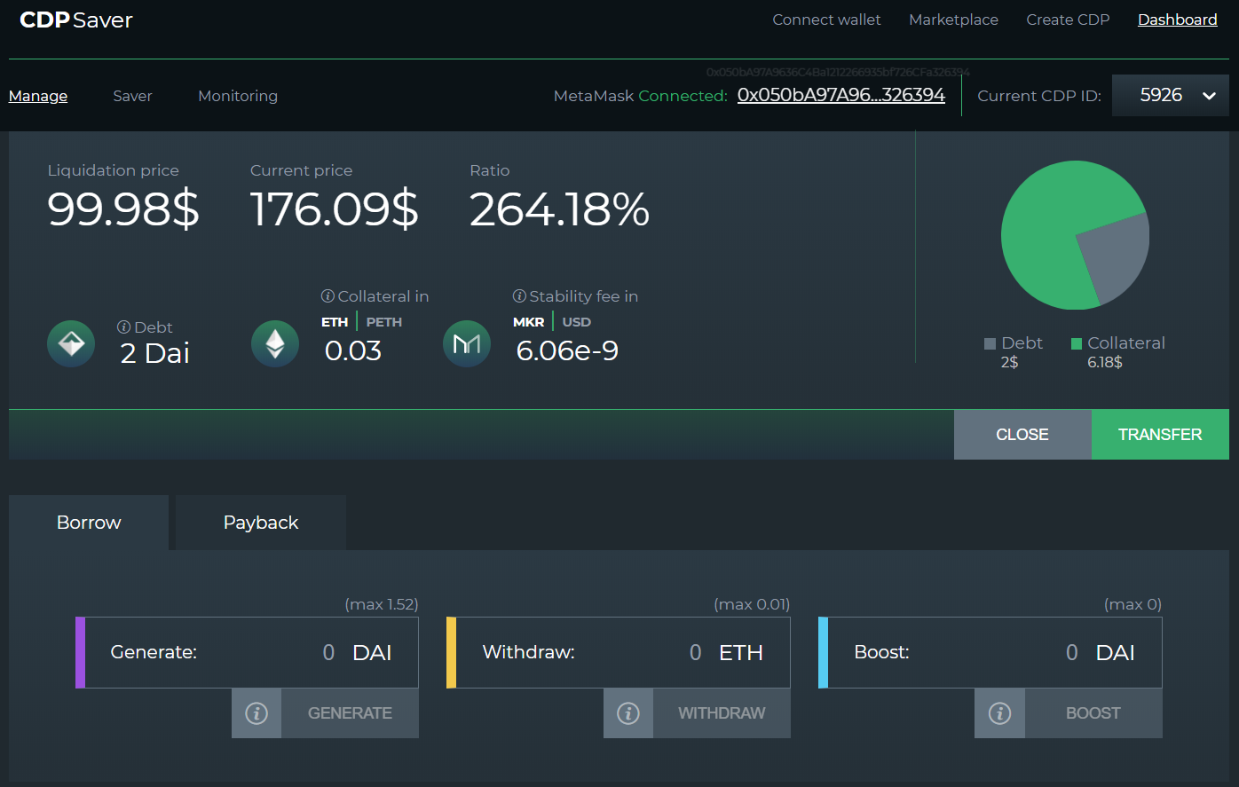The height and width of the screenshot is (787, 1239).
Task: Switch to the Payback tab
Action: coord(261,523)
